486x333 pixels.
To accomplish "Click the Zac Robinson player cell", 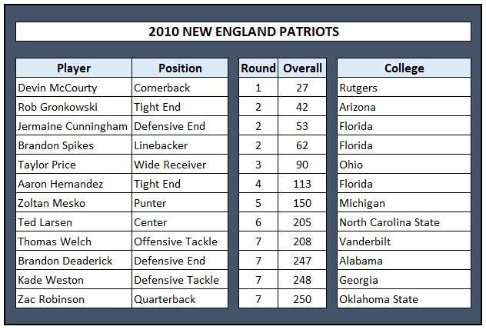I will coord(74,299).
